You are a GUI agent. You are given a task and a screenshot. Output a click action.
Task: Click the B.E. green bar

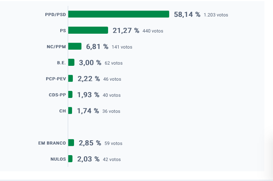click(x=71, y=62)
